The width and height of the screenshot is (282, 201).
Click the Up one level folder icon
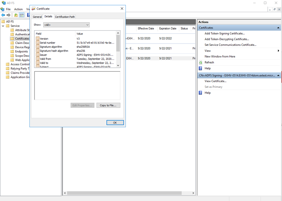coord(16,15)
